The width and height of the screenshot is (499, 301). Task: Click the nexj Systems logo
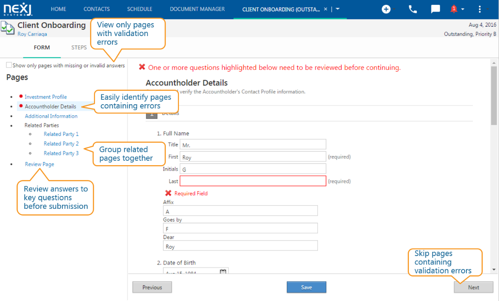click(x=18, y=9)
